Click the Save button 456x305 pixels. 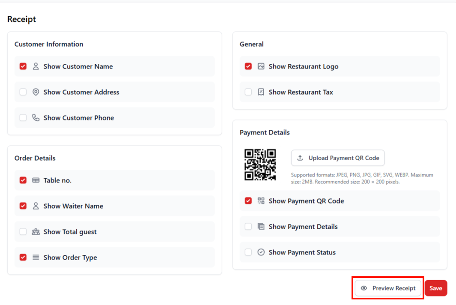pyautogui.click(x=436, y=288)
